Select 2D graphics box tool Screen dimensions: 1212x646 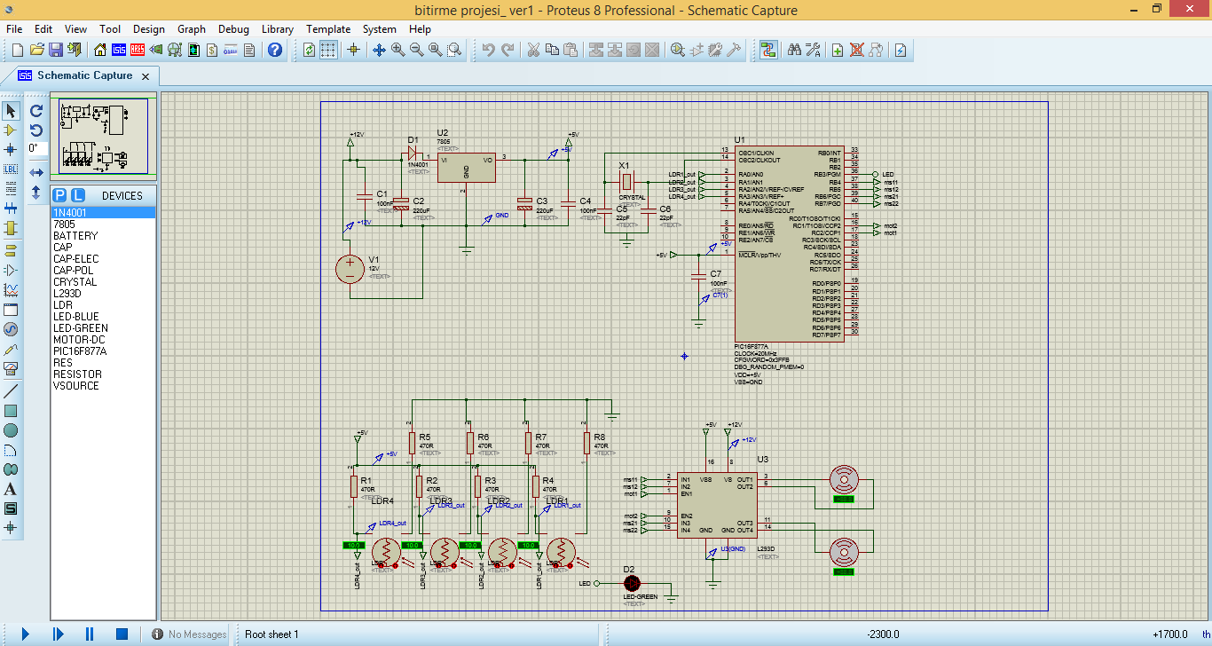click(x=11, y=411)
